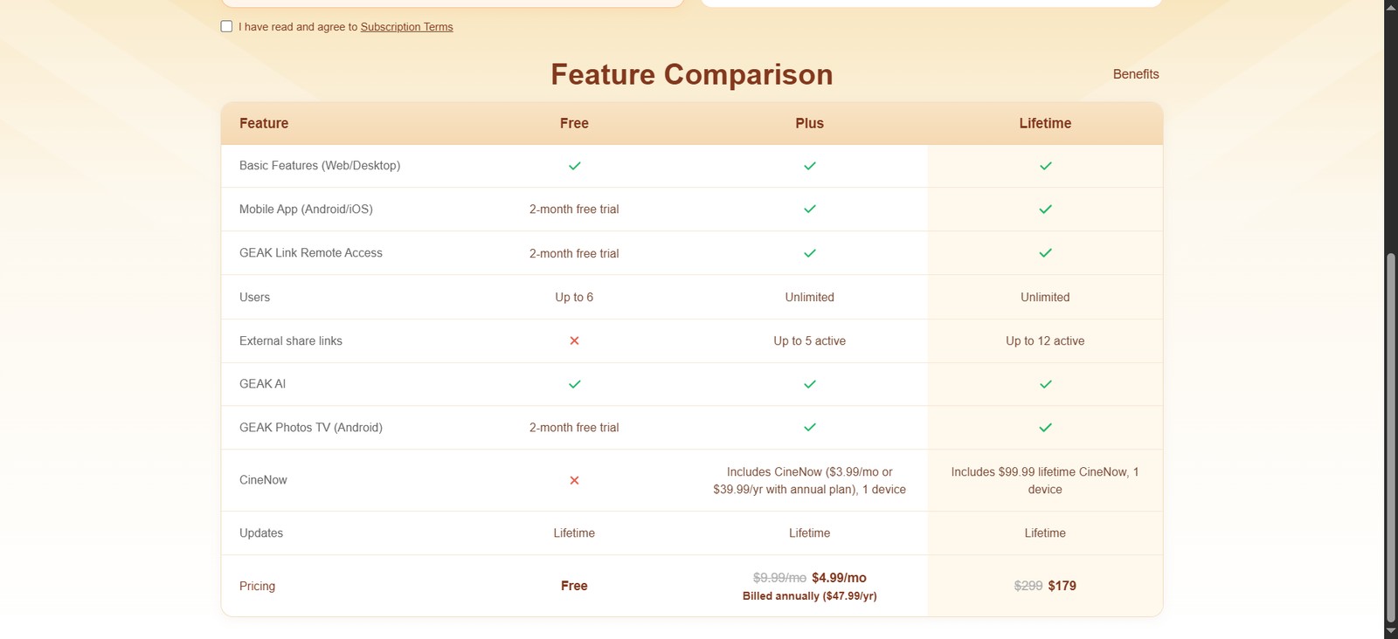Click '2-month free trial' in GEAK Photos TV row
1398x639 pixels.
[x=574, y=428]
